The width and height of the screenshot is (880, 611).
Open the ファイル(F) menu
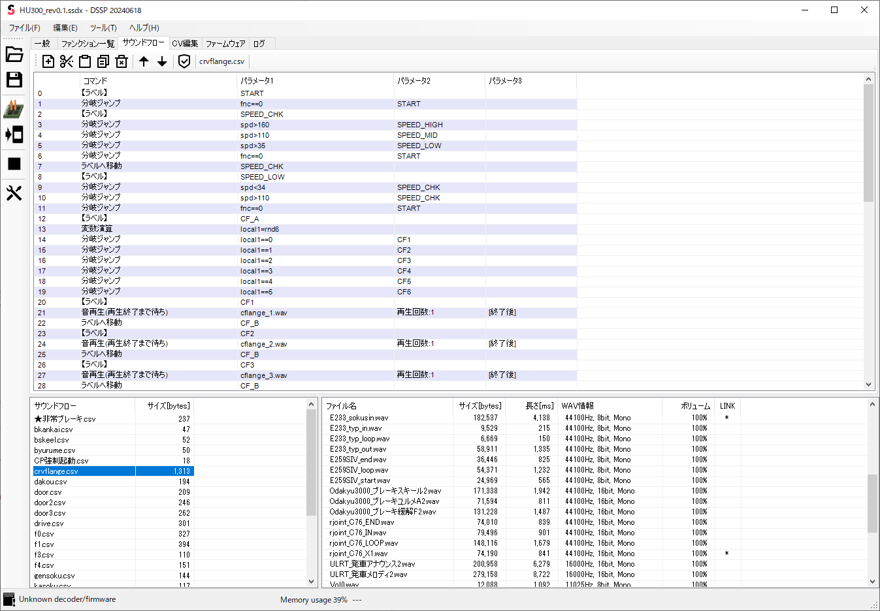point(24,28)
